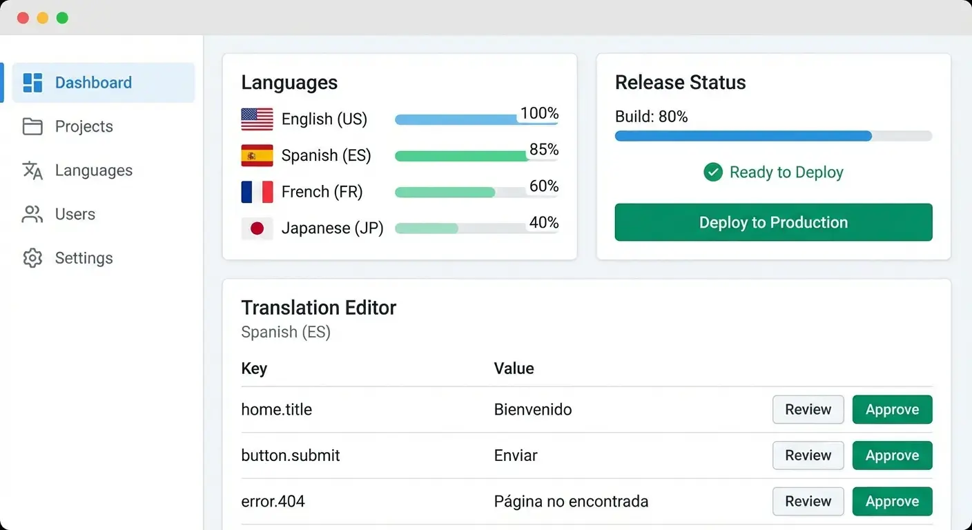This screenshot has height=530, width=972.
Task: Open the Settings gear icon
Action: coord(32,257)
